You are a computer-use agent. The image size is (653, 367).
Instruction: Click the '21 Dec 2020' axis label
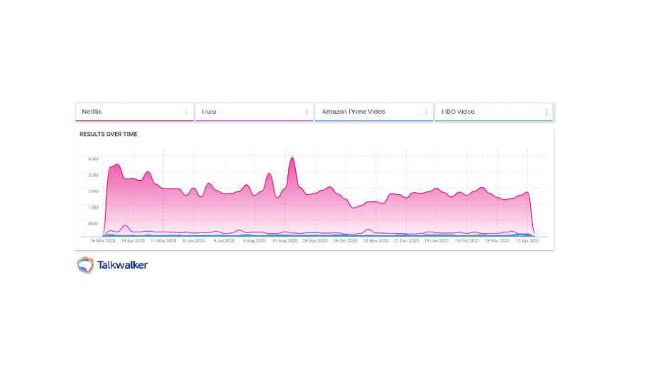406,241
